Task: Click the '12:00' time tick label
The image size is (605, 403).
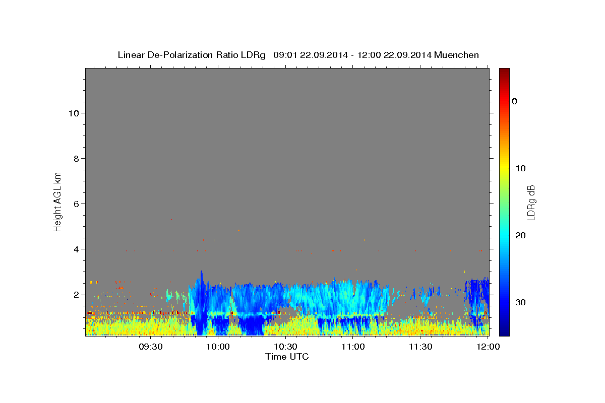Action: (488, 347)
